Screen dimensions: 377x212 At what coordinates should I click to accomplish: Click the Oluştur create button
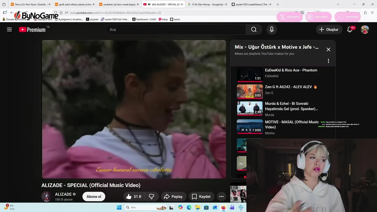[x=329, y=29]
